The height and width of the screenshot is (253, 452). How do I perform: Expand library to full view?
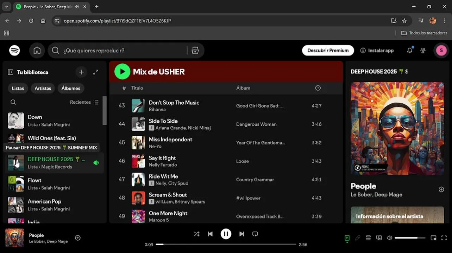pos(95,72)
